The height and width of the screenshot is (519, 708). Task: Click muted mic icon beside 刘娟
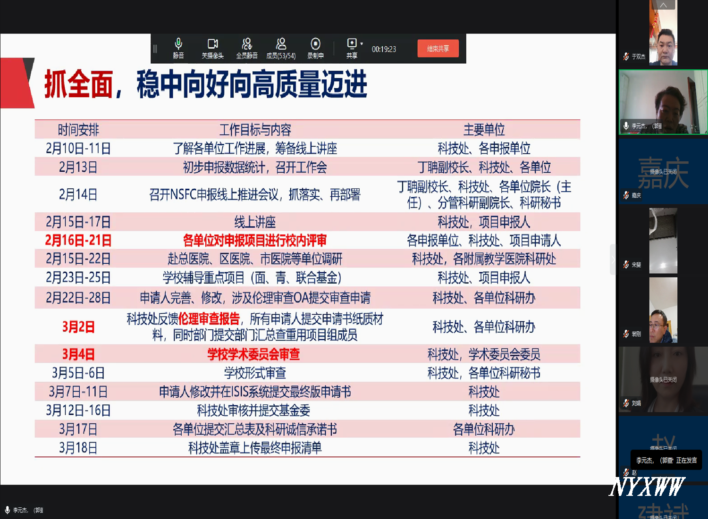pyautogui.click(x=626, y=403)
